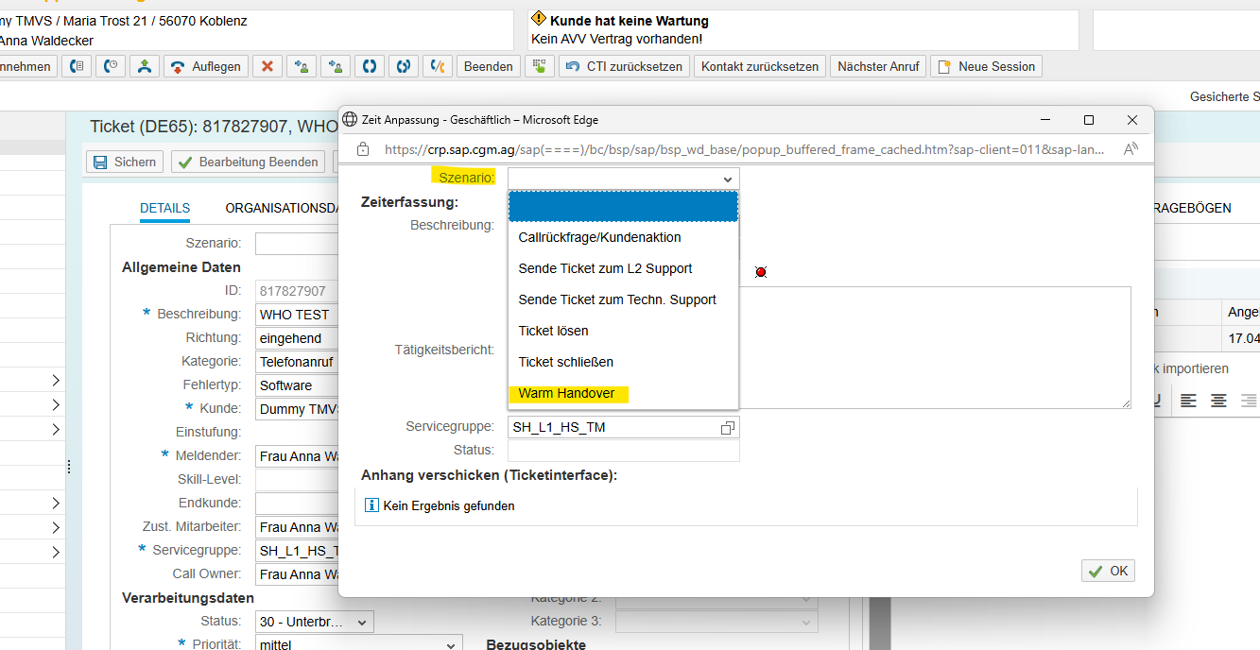Viewport: 1260px width, 650px height.
Task: Collapse the Szenario dropdown in popup
Action: 727,179
